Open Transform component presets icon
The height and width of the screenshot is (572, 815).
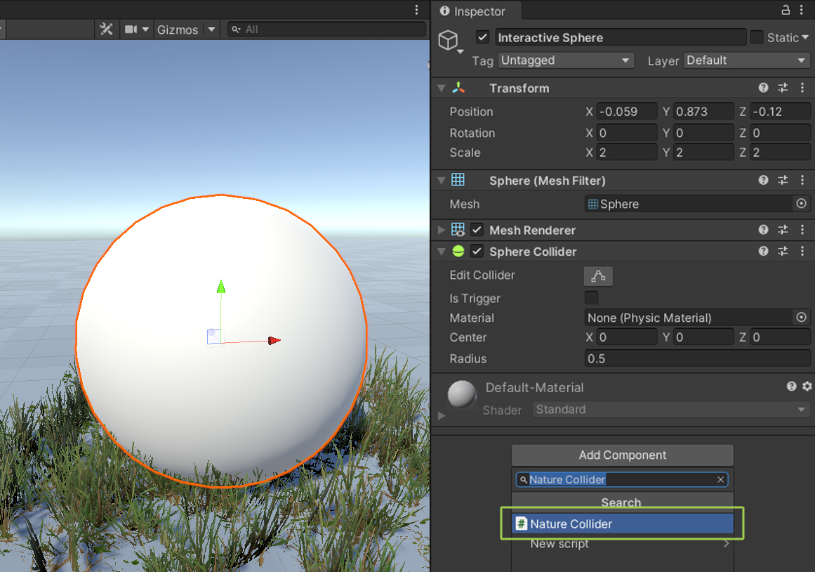point(783,88)
